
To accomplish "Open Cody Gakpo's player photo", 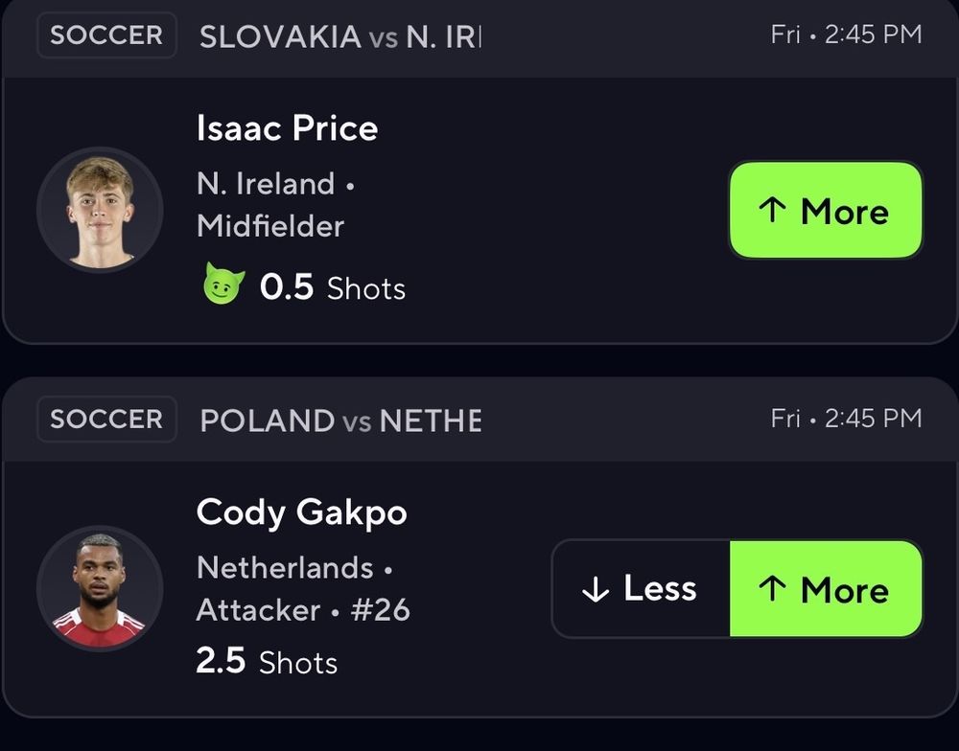I will (100, 588).
